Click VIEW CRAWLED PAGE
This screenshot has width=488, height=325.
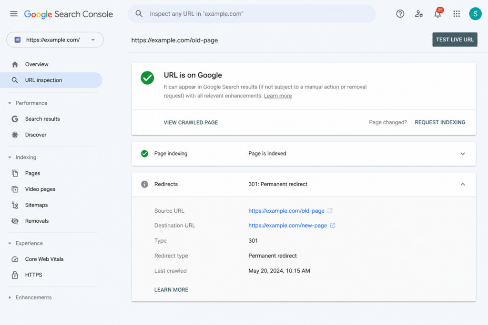[x=191, y=122]
